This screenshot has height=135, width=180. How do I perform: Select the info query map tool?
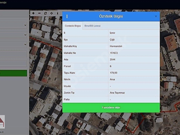[57, 13]
